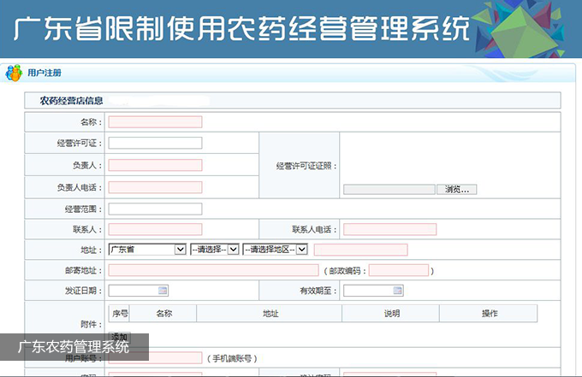The image size is (582, 377).
Task: Click the 名称 input field
Action: [x=155, y=122]
